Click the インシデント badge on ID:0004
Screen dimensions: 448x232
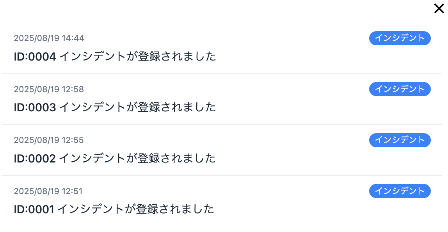(400, 38)
